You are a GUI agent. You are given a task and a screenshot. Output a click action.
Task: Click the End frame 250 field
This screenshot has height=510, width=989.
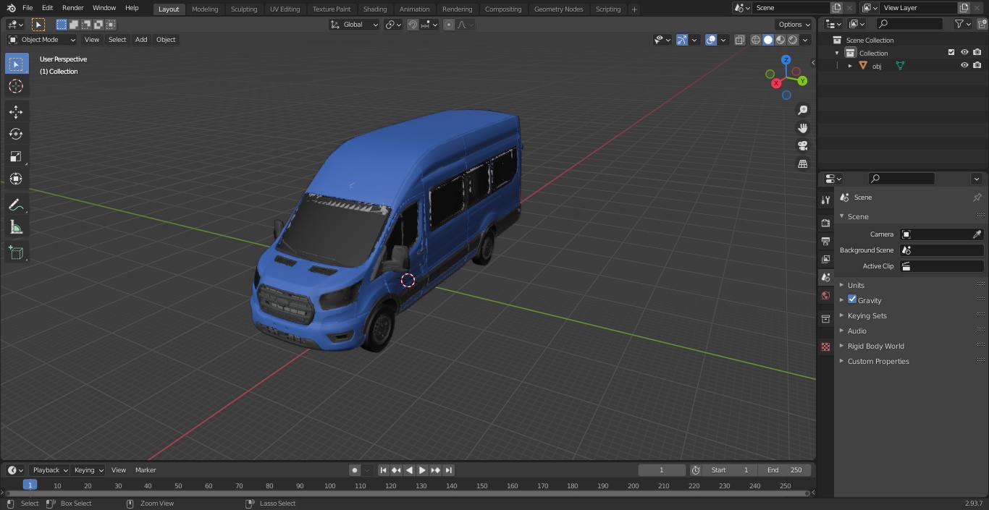[784, 470]
